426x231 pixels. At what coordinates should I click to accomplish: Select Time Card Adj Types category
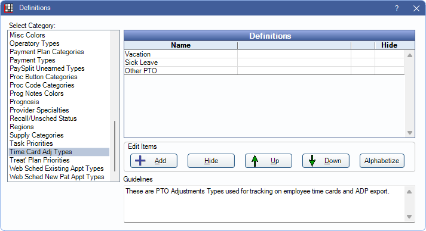[x=59, y=152]
